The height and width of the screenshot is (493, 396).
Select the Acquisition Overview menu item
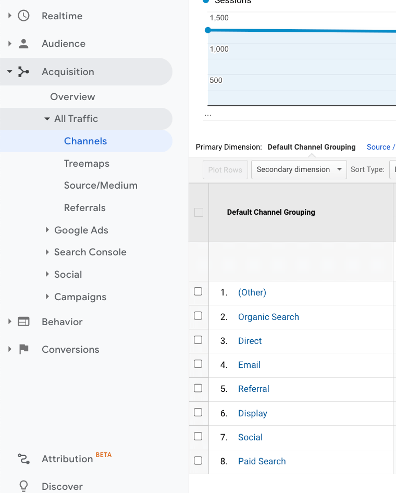tap(72, 97)
